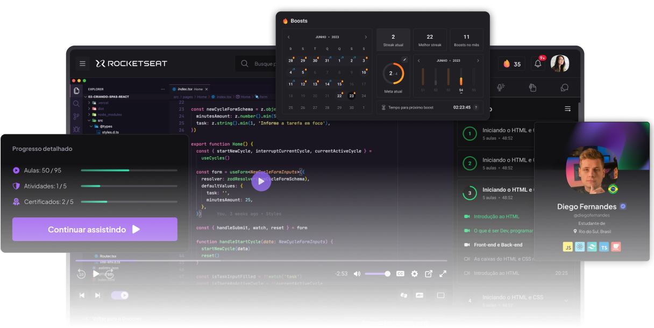This screenshot has width=654, height=328.
Task: Go to previous month in Boosts calendar
Action: (x=289, y=37)
